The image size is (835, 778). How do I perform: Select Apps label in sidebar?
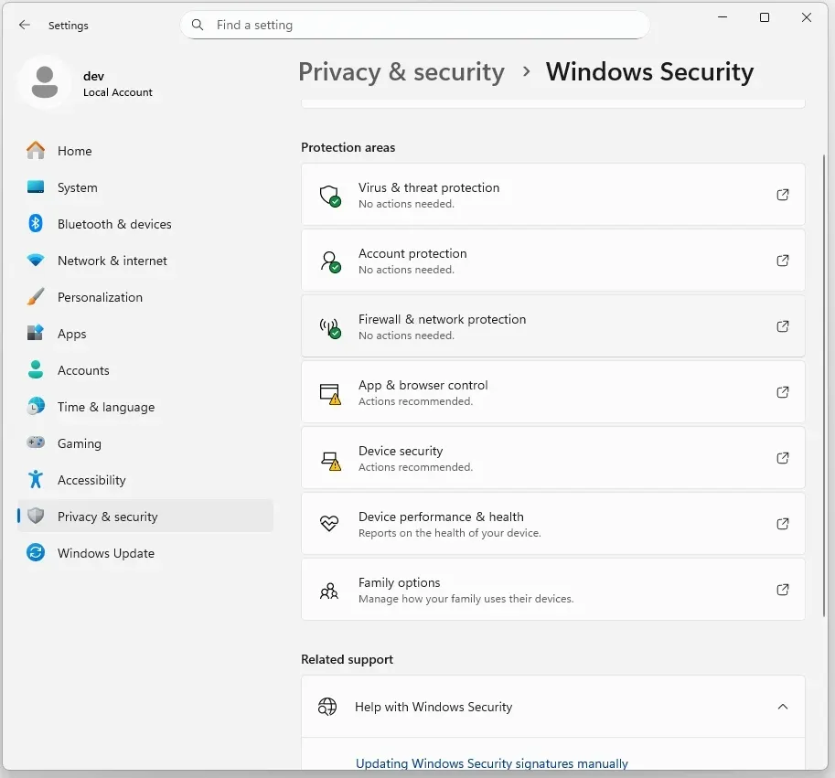click(72, 334)
